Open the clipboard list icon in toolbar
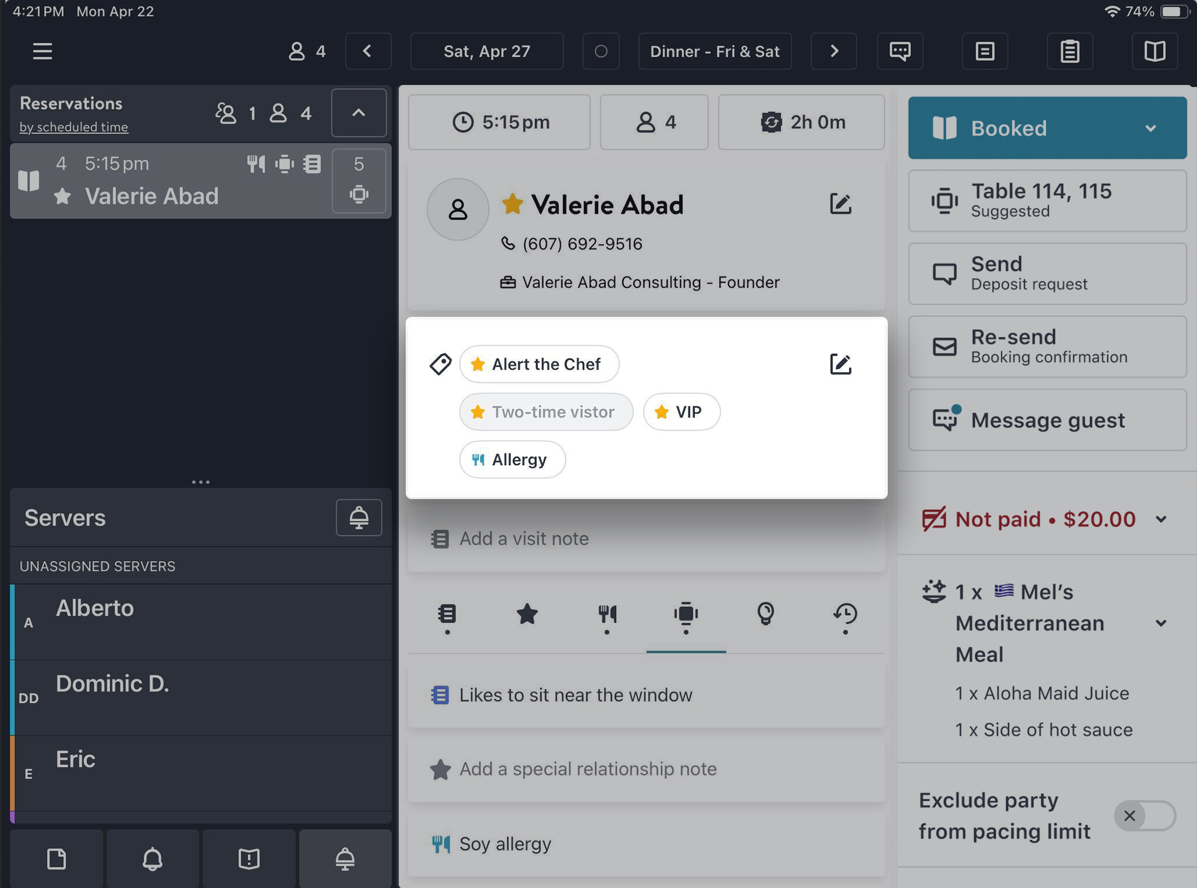The height and width of the screenshot is (888, 1197). coord(1069,51)
